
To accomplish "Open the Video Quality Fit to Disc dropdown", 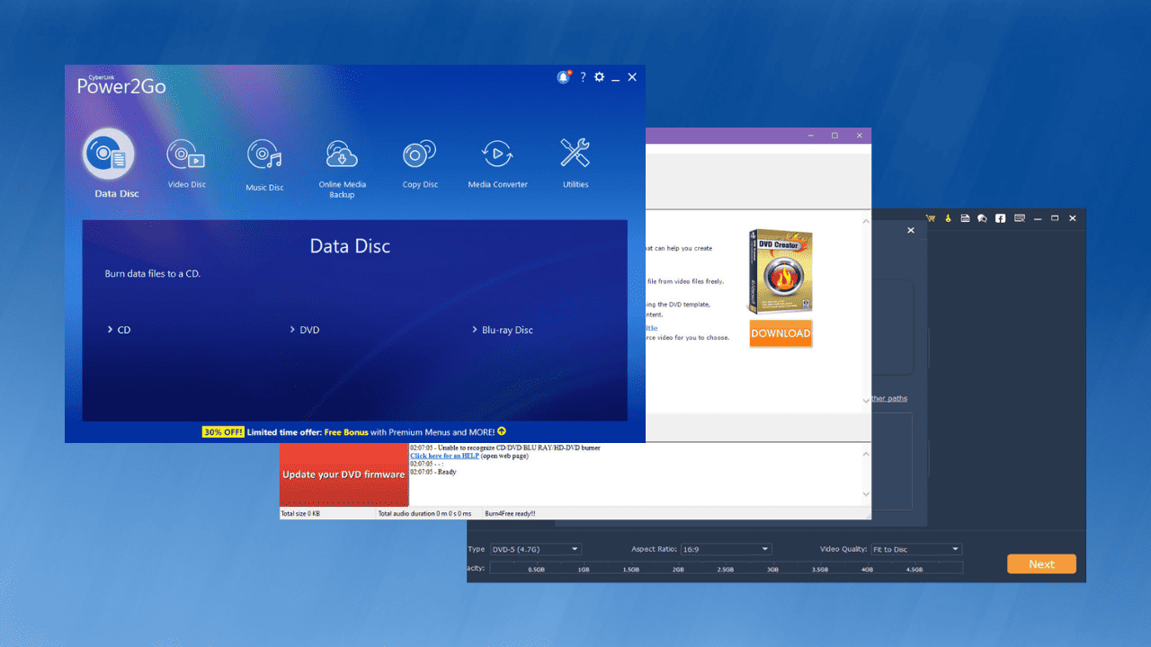I will 916,549.
